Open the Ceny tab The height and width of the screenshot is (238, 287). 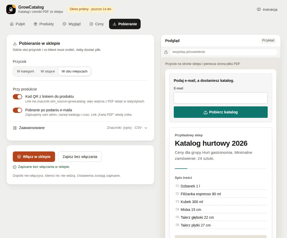tap(97, 24)
